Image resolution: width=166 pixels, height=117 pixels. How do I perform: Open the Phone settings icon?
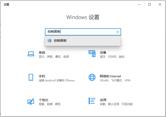(x=31, y=77)
